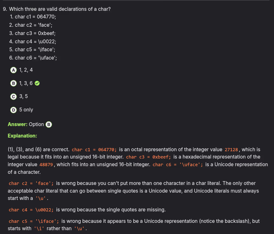Select the option A circle
The height and width of the screenshot is (234, 274).
[13, 70]
